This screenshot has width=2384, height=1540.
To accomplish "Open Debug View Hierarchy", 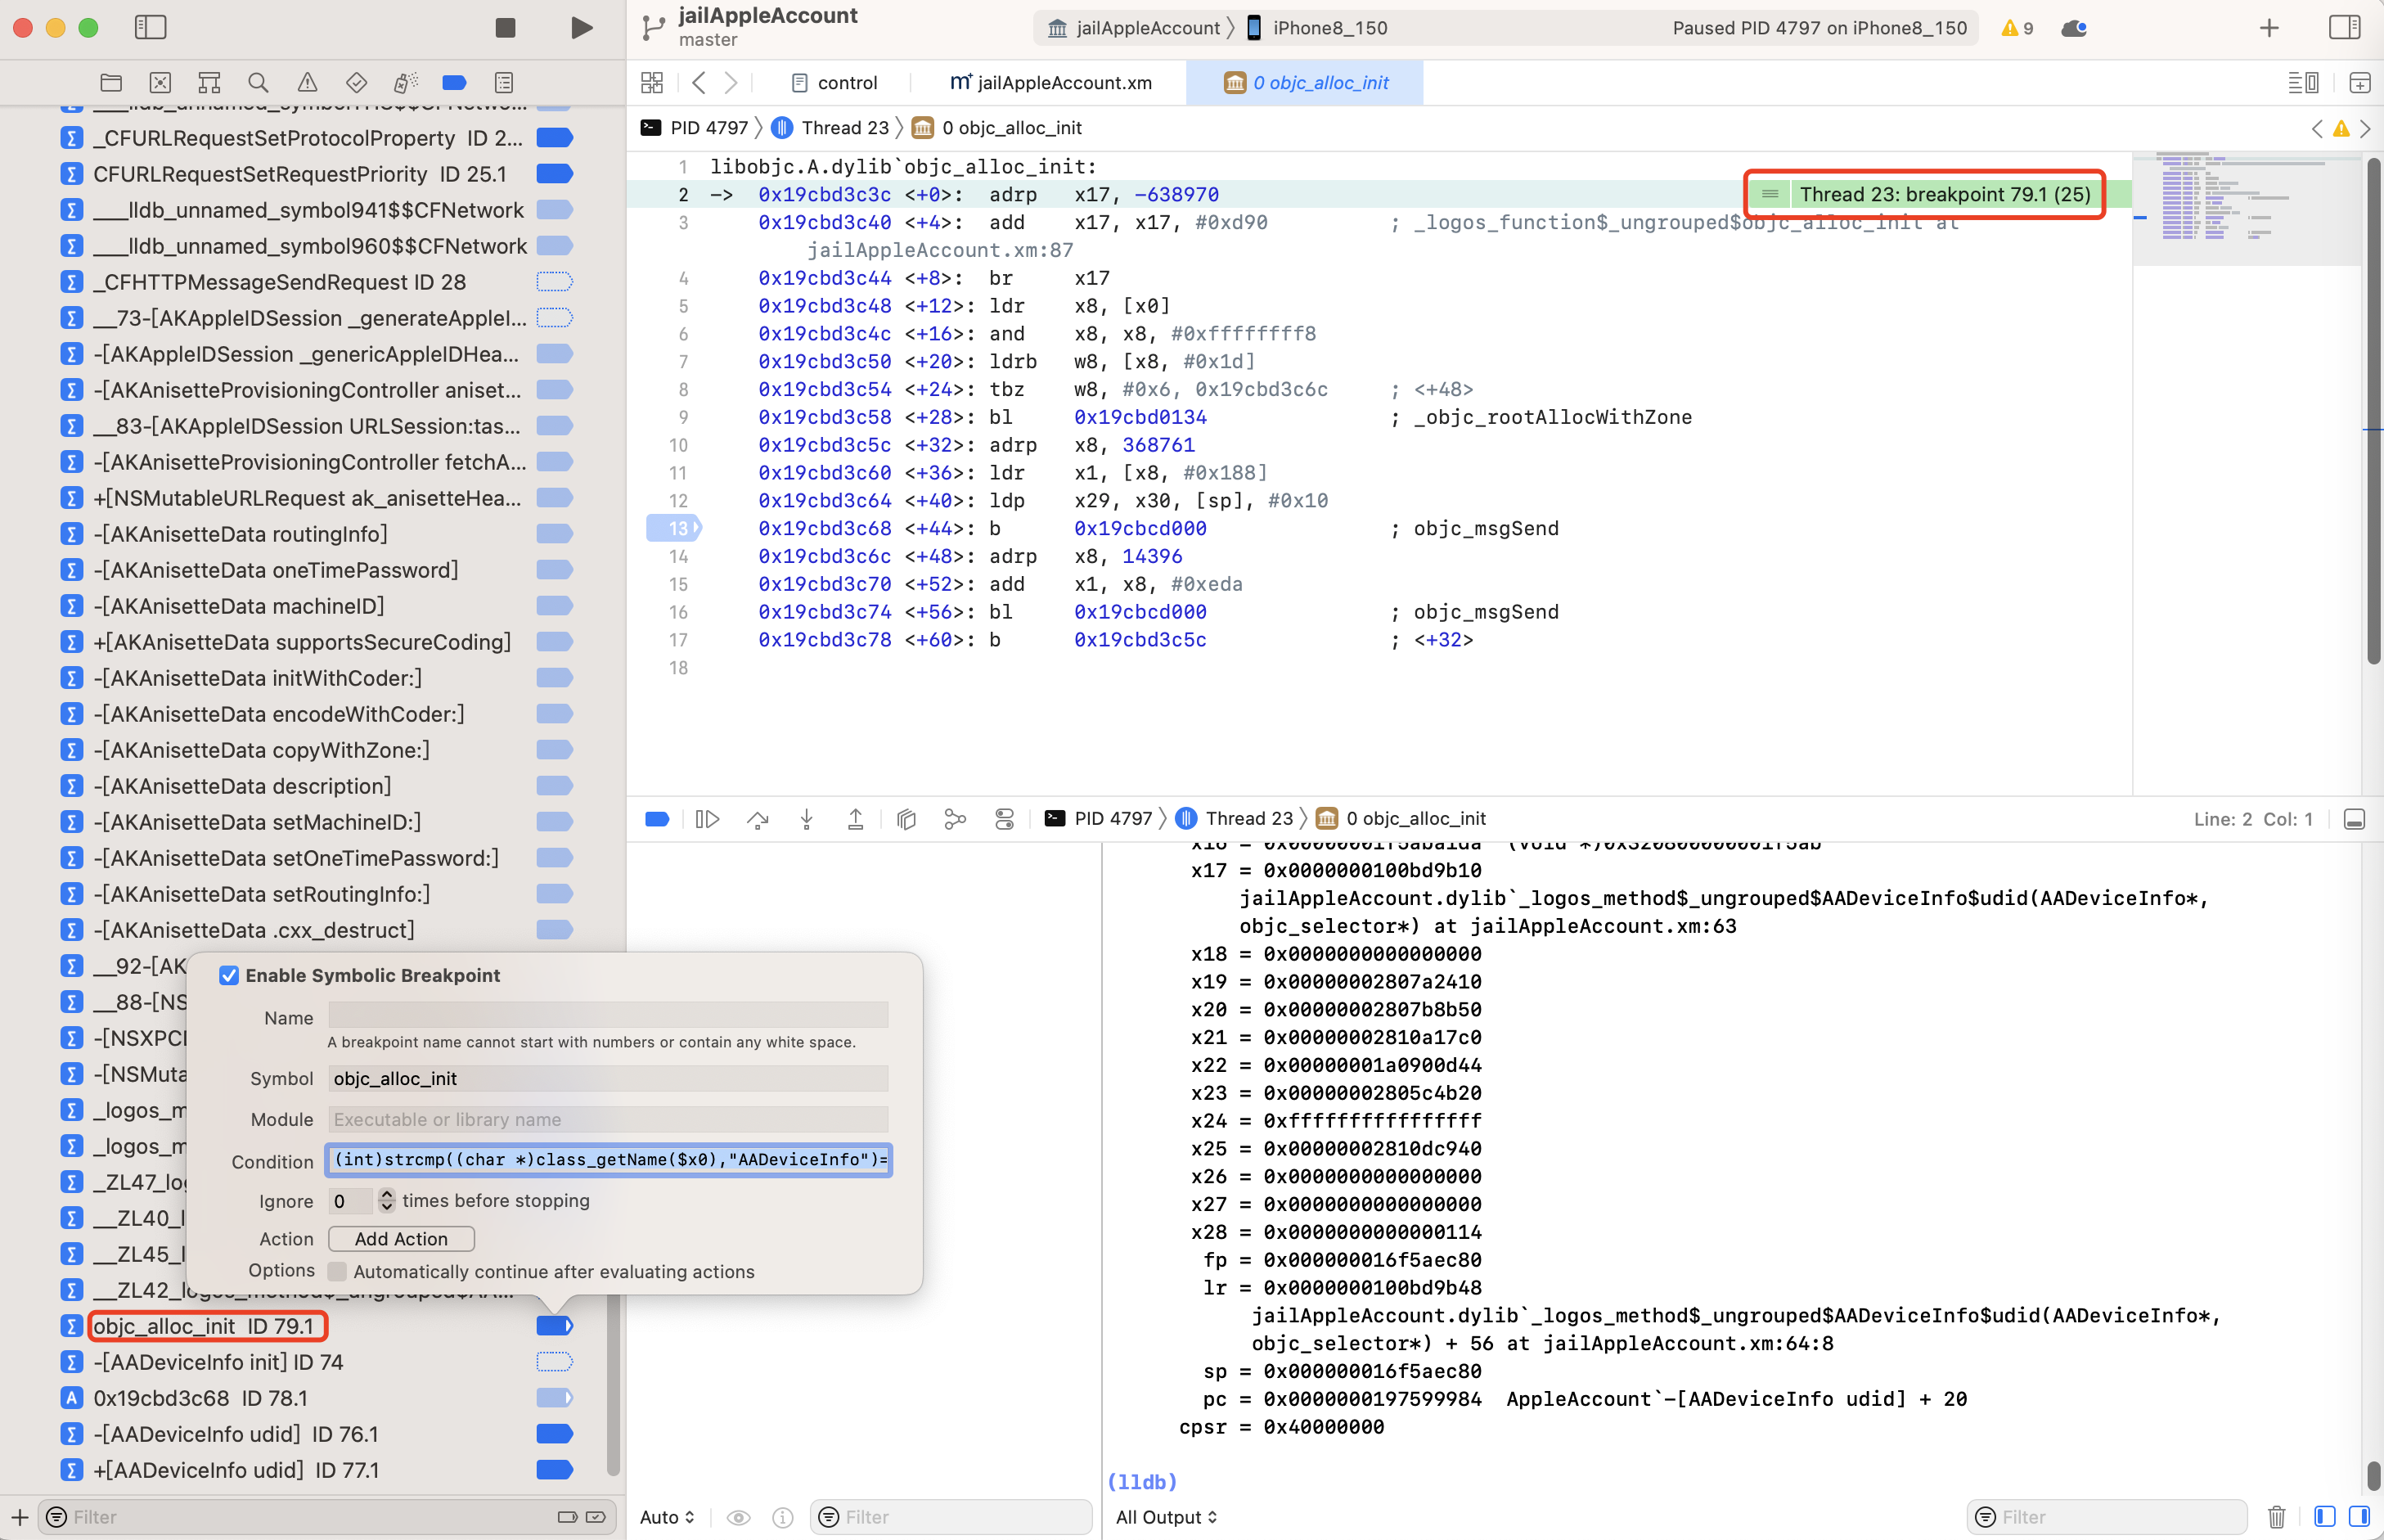I will 906,819.
